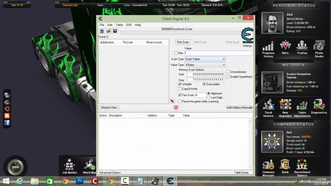The width and height of the screenshot is (331, 186).
Task: Open Photoshop from the taskbar
Action: tap(80, 181)
